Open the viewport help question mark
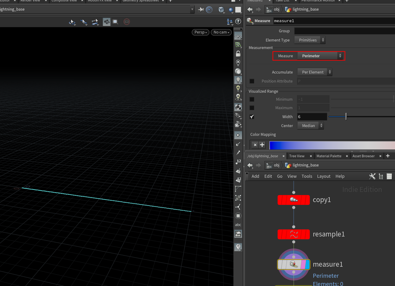The width and height of the screenshot is (395, 286). click(x=238, y=21)
